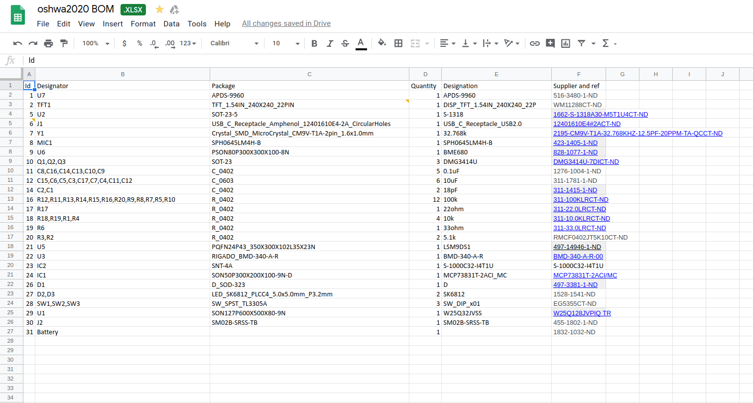The height and width of the screenshot is (403, 753).
Task: Open the Tools menu
Action: click(197, 23)
